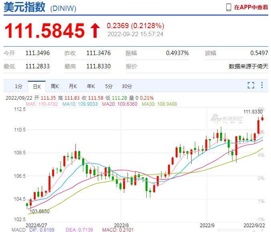Click the 103.6650 low price marker

point(40,211)
